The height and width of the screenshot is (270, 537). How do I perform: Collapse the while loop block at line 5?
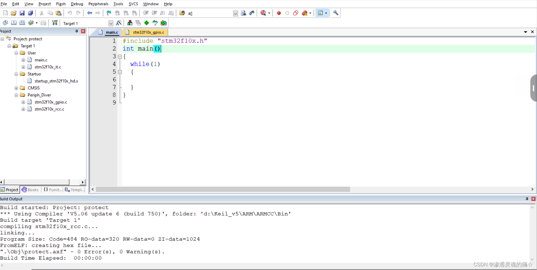(x=120, y=72)
